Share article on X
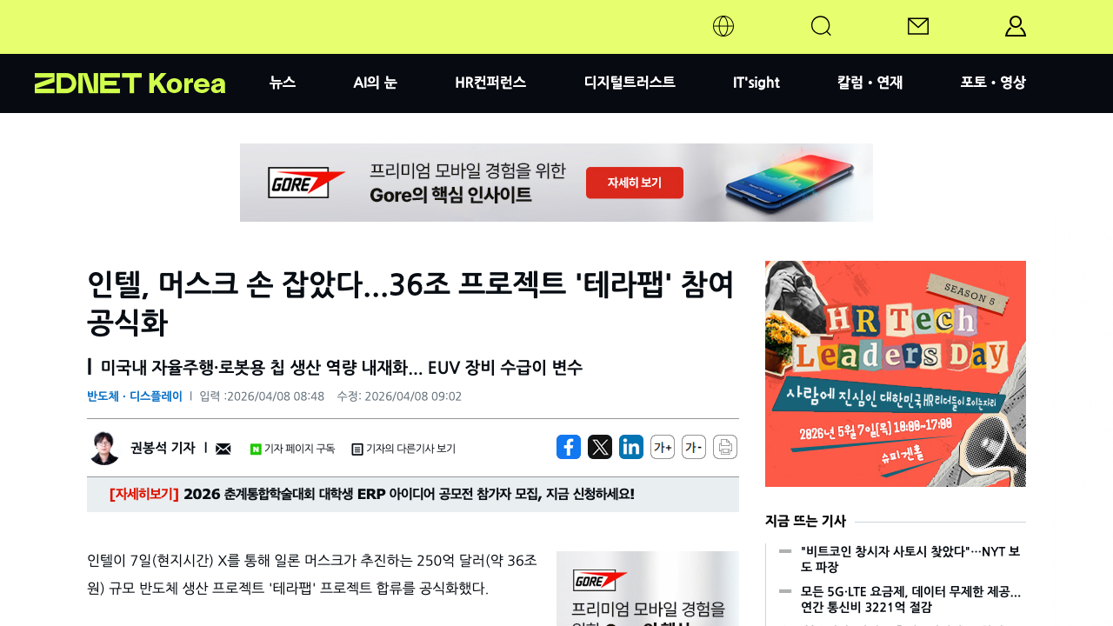Image resolution: width=1113 pixels, height=626 pixels. 600,447
